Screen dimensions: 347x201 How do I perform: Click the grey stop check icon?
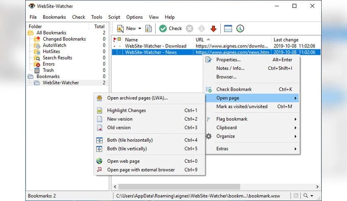click(x=189, y=29)
